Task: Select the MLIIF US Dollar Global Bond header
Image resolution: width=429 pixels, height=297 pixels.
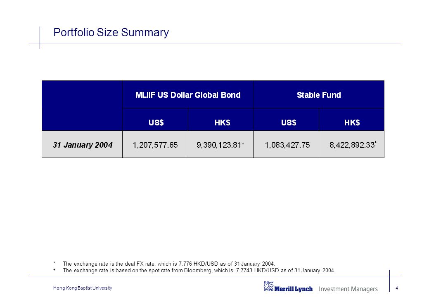Action: pyautogui.click(x=188, y=95)
